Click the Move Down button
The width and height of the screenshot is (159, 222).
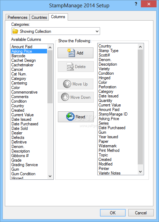click(76, 97)
